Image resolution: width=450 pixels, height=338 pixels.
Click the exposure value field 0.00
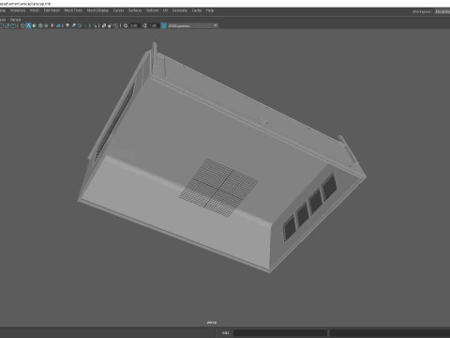134,25
